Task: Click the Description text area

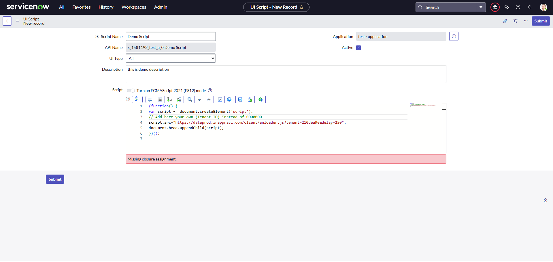Action: (x=286, y=74)
